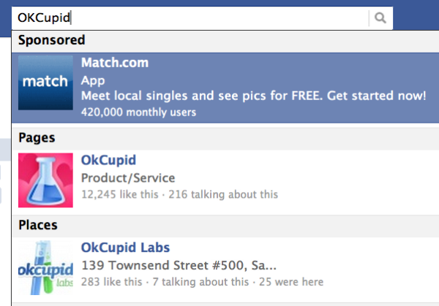
Task: Click the Places section header
Action: pos(38,226)
